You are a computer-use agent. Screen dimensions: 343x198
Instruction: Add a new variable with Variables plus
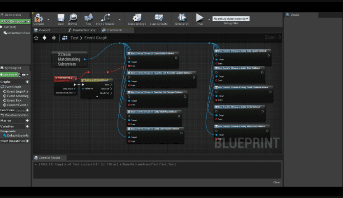point(28,126)
